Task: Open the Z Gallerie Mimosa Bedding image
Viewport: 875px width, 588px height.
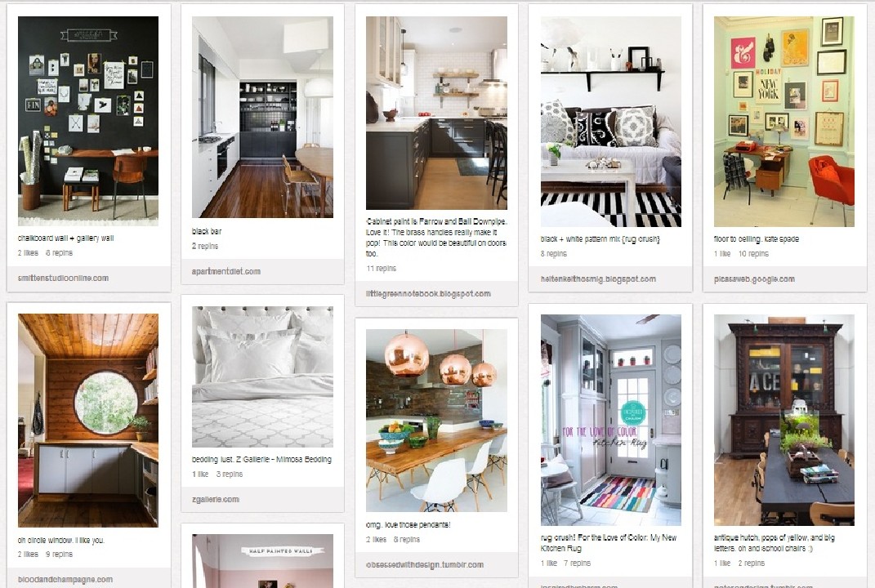Action: pyautogui.click(x=262, y=377)
